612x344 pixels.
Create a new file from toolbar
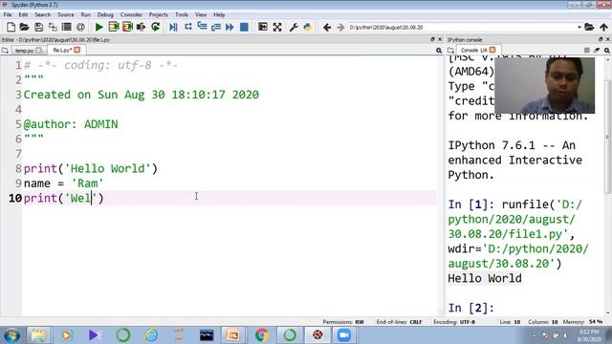pos(11,27)
